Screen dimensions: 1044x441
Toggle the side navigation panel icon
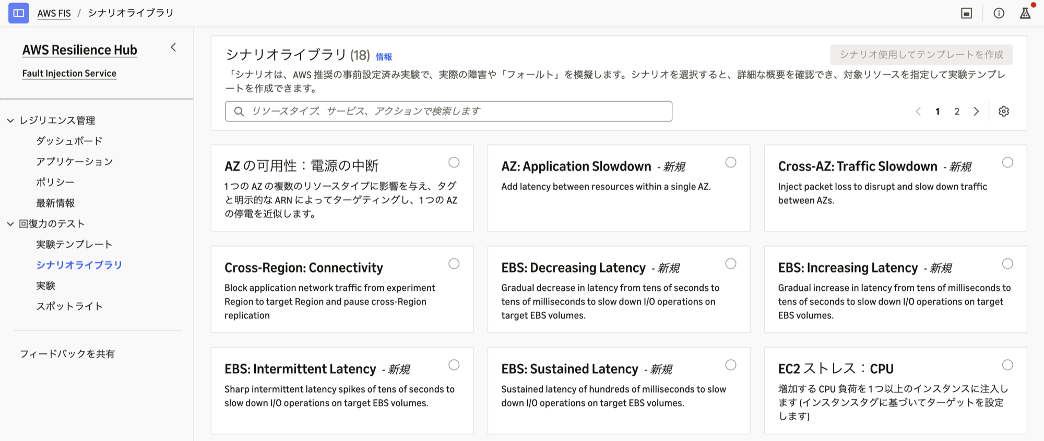[18, 13]
